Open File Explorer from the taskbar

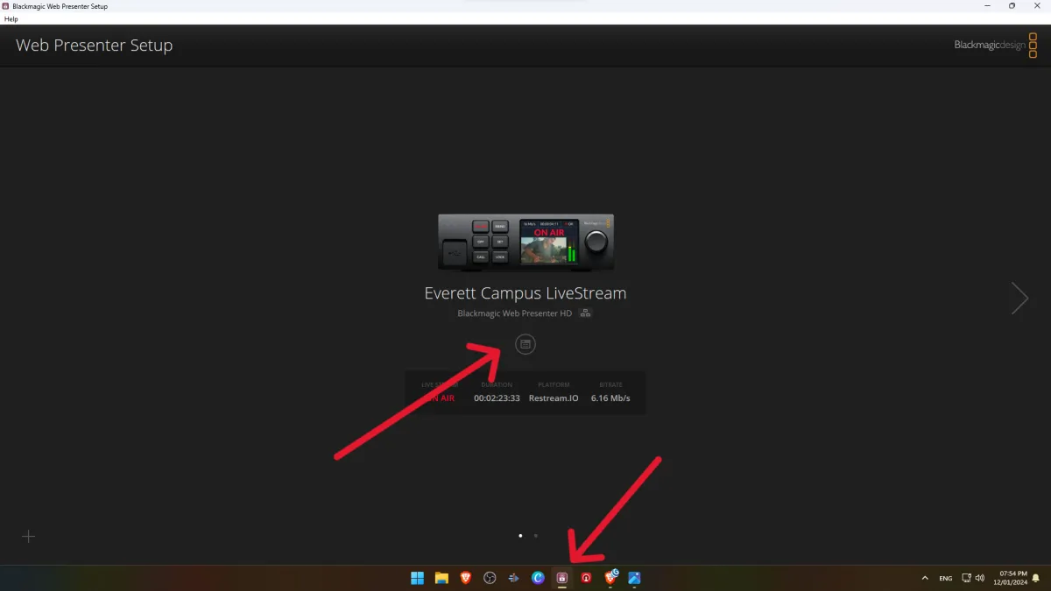(441, 577)
